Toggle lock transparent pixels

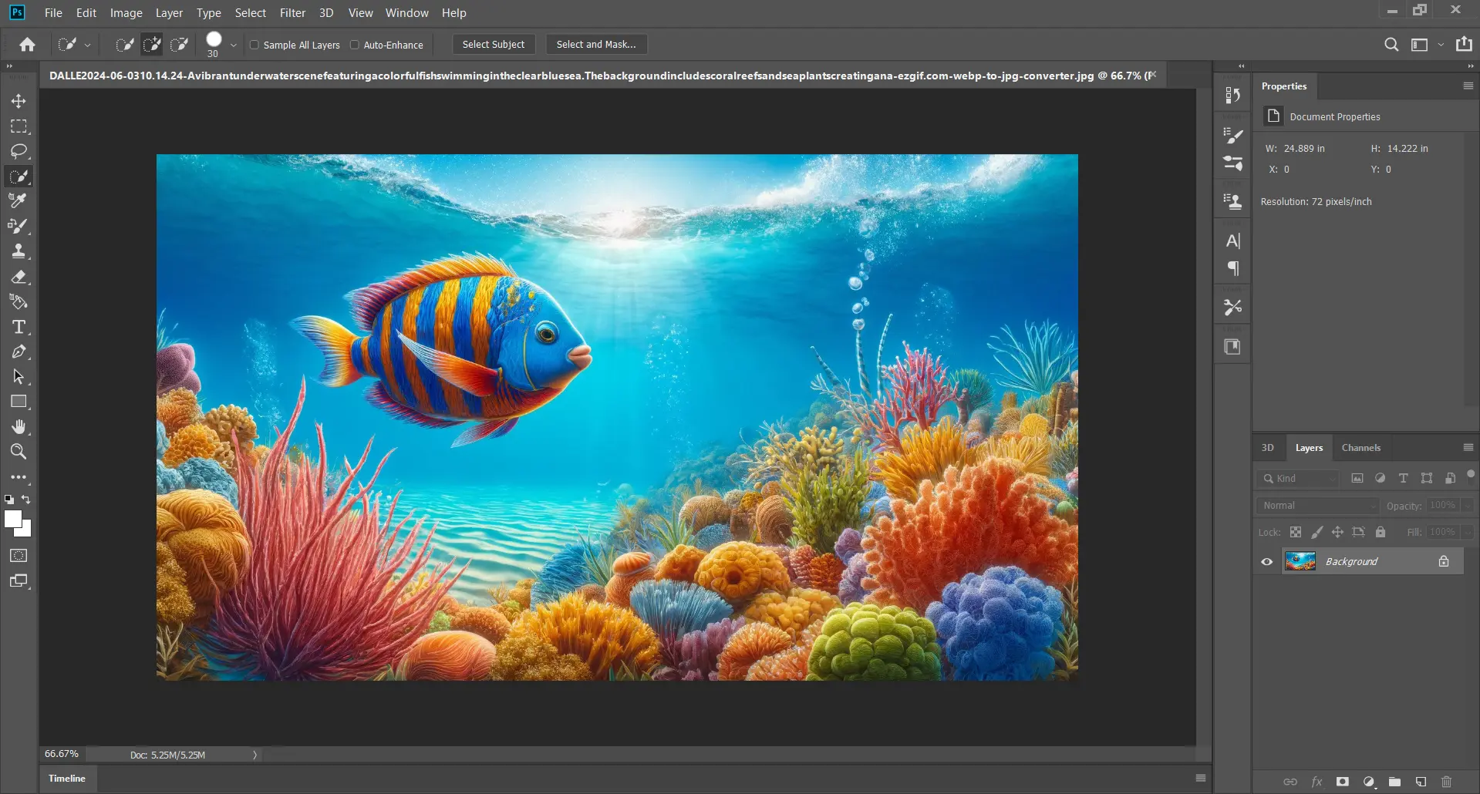[x=1296, y=532]
